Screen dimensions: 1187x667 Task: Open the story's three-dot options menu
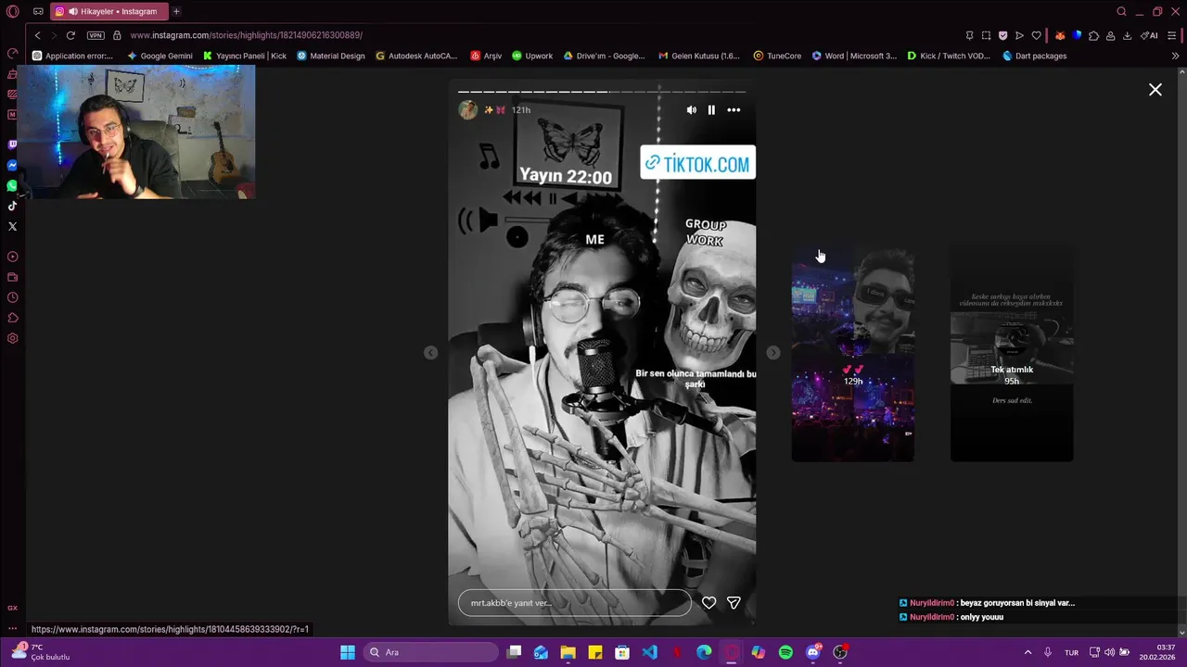click(734, 109)
